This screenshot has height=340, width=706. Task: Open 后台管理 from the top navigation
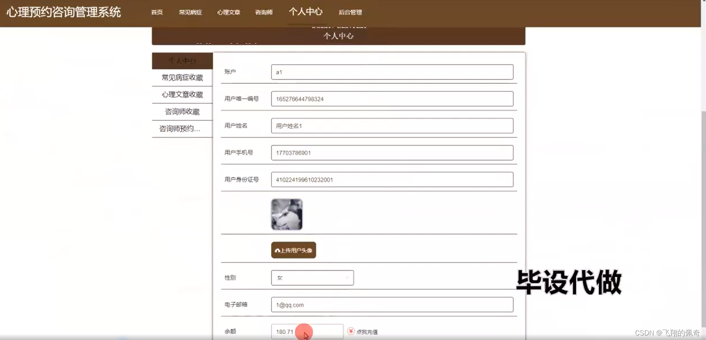click(x=350, y=12)
